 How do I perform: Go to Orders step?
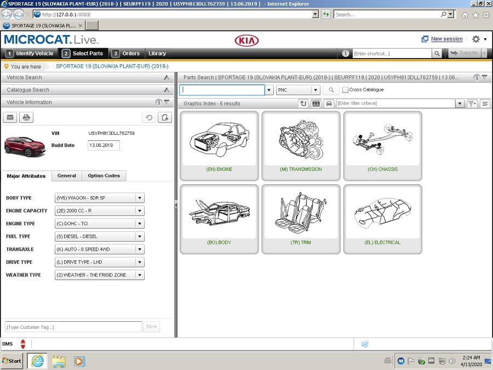(x=126, y=54)
